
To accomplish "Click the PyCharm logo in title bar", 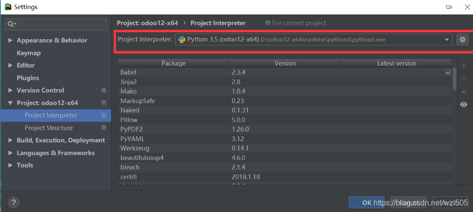I will pos(8,6).
